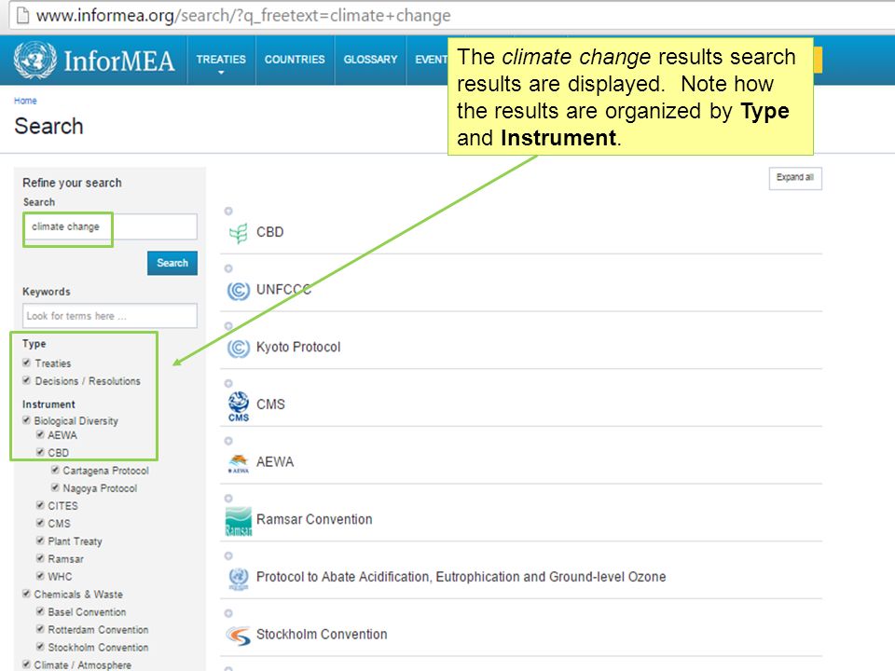Toggle the Climate / Atmosphere checkbox
Image resolution: width=895 pixels, height=671 pixels.
[26, 664]
